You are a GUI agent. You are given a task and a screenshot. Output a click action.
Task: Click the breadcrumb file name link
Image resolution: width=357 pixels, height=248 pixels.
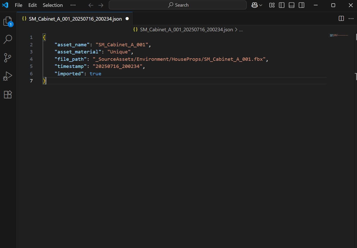(186, 30)
